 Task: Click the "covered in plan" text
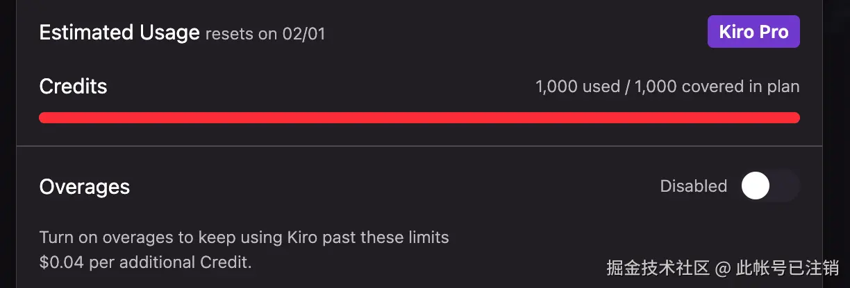pyautogui.click(x=740, y=87)
